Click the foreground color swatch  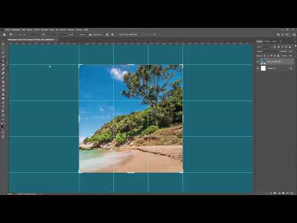coord(2,126)
